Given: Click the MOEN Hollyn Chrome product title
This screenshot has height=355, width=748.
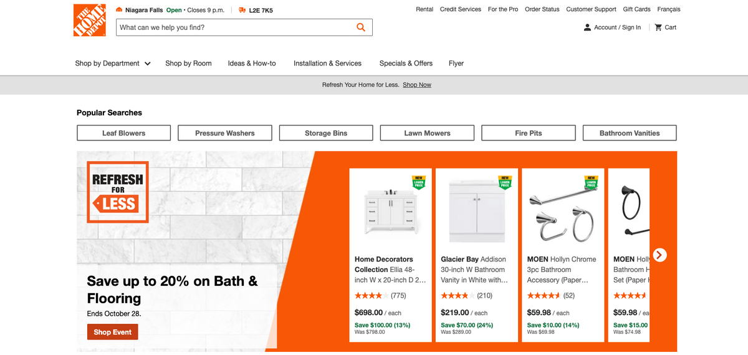Looking at the screenshot, I should 562,270.
